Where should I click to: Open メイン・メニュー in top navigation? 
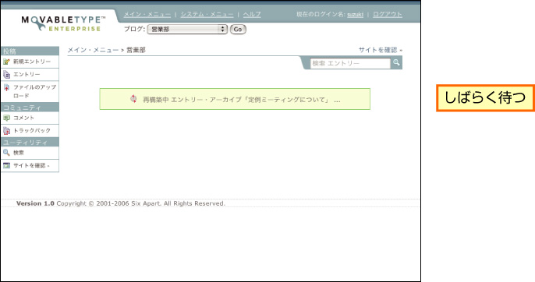click(x=147, y=14)
